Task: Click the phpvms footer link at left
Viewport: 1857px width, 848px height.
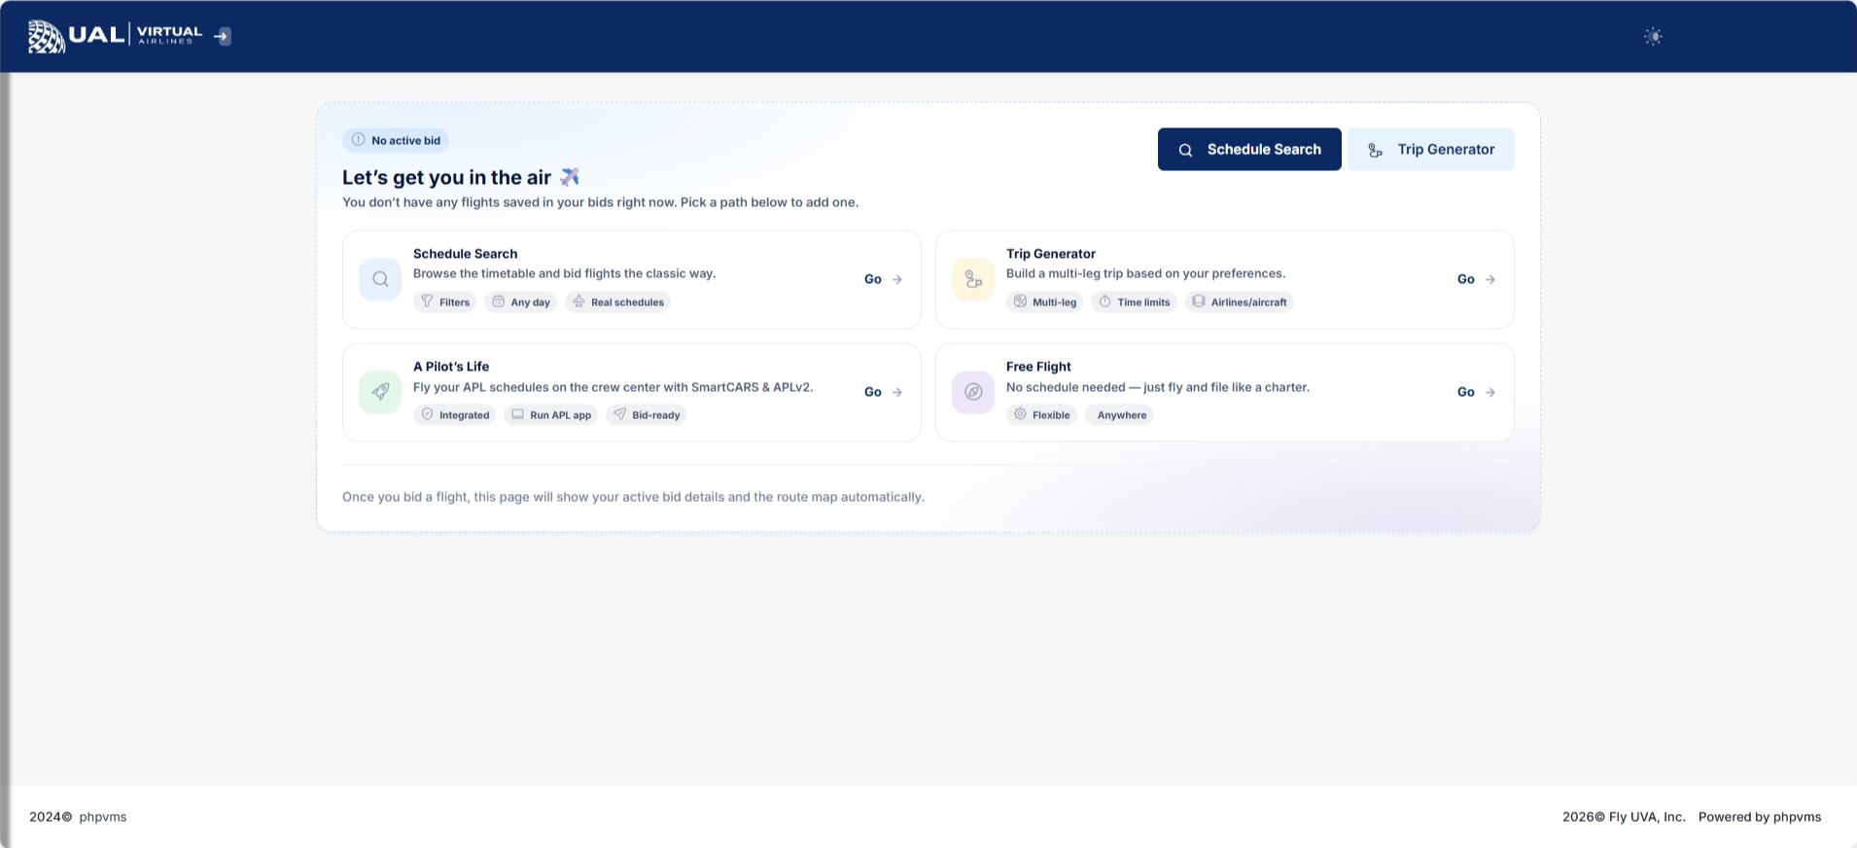Action: click(x=103, y=817)
